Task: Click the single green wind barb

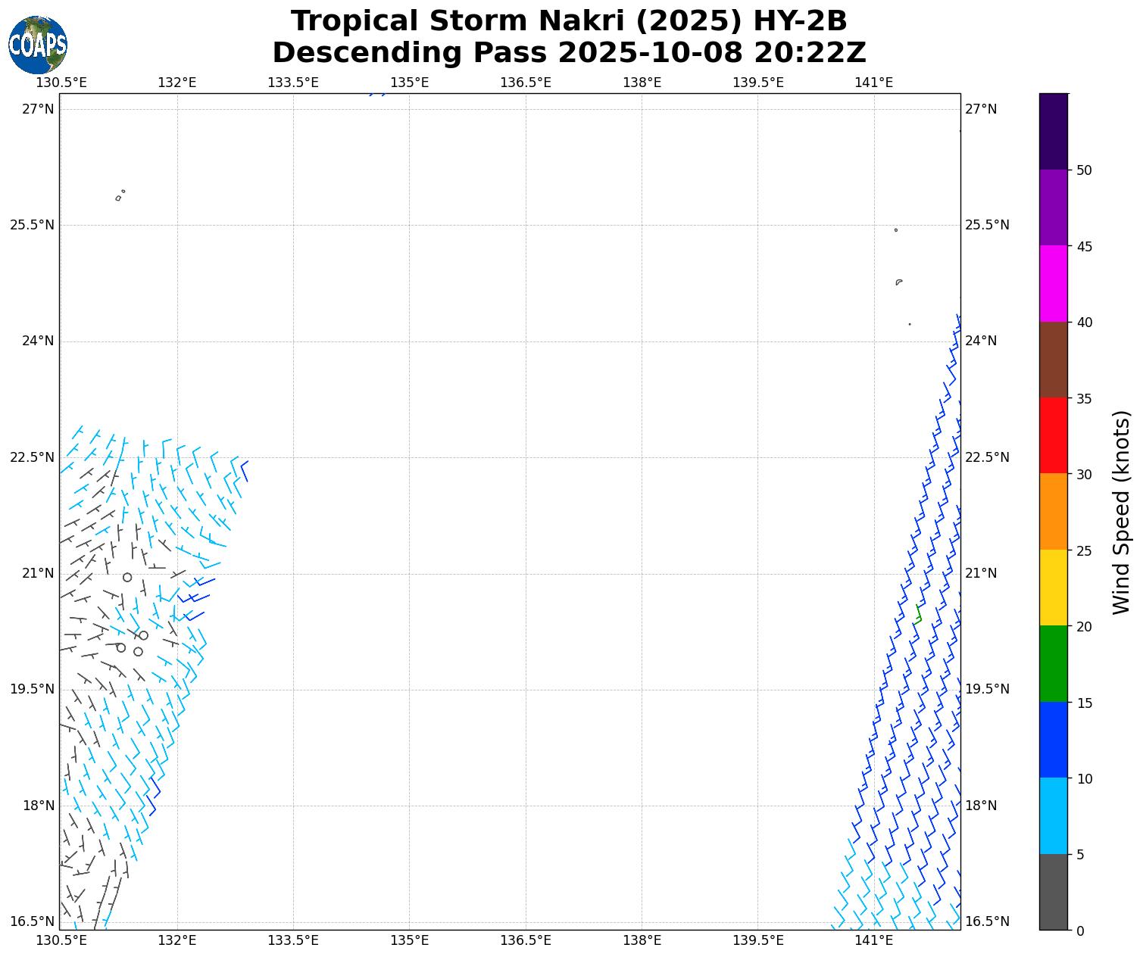Action: click(918, 614)
